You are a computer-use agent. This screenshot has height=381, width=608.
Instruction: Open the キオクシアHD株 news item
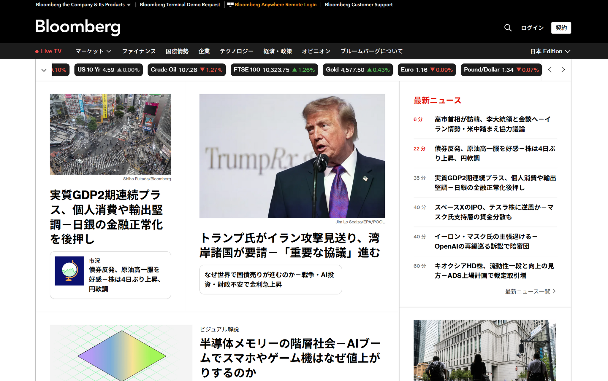(x=494, y=271)
